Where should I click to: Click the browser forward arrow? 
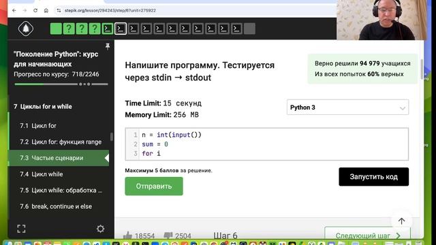(x=25, y=11)
